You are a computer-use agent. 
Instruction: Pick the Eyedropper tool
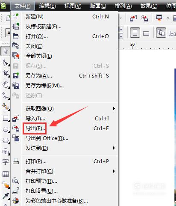pyautogui.click(x=6, y=196)
